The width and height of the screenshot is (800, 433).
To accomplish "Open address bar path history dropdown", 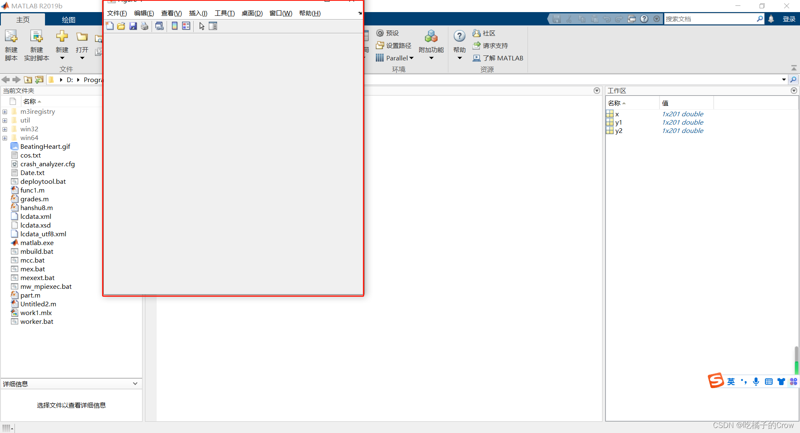I will [x=784, y=80].
